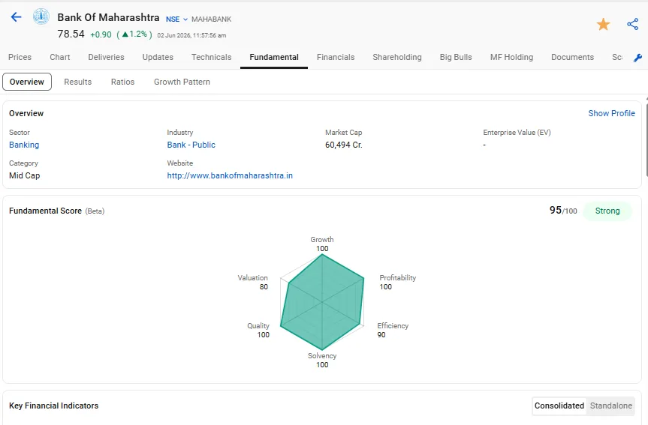Click the Growth 100 chart label

click(x=322, y=244)
